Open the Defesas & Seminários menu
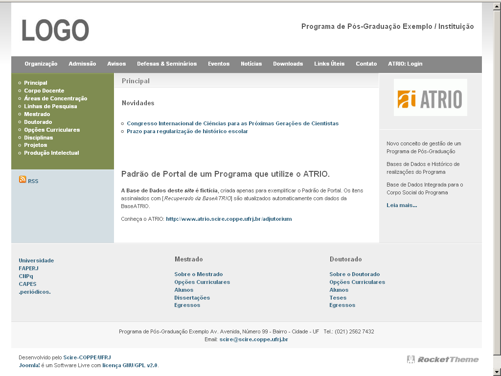 [167, 64]
